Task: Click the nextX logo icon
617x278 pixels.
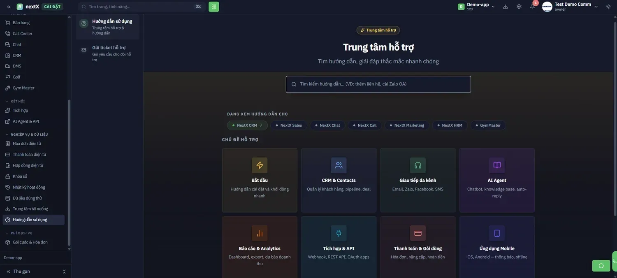Action: pos(20,7)
